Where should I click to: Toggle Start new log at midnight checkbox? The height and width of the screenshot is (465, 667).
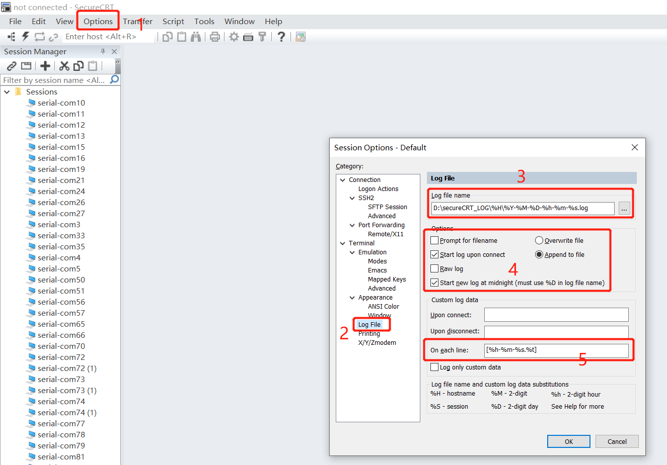[434, 283]
